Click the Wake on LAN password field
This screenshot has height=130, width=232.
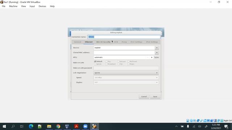126,68
